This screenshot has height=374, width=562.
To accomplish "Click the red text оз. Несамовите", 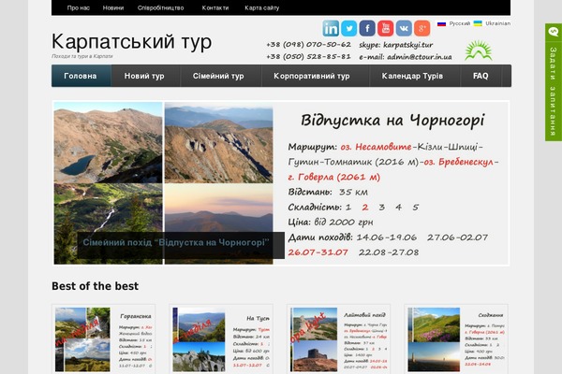I will (376, 147).
